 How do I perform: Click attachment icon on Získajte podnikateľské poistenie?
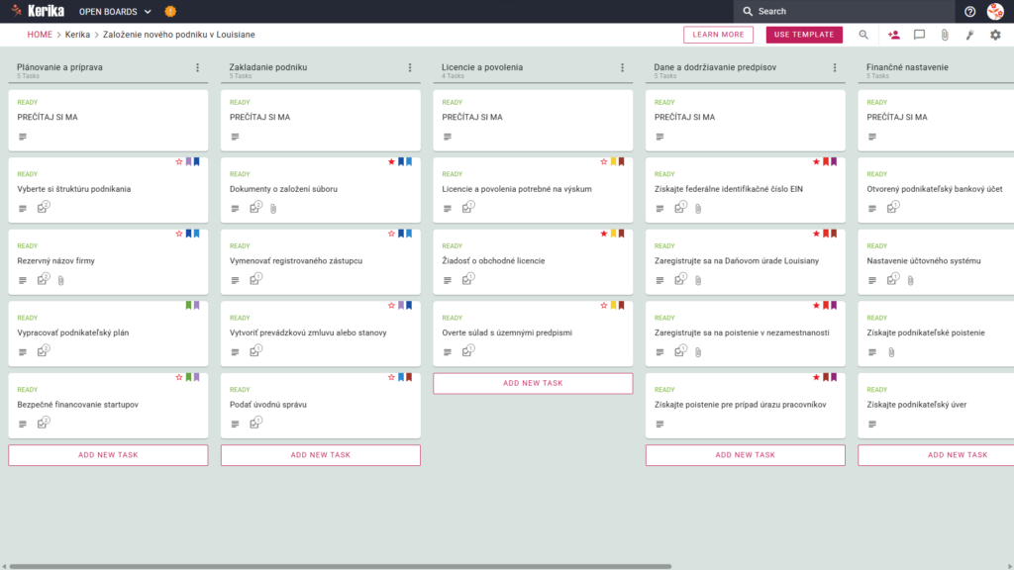892,352
